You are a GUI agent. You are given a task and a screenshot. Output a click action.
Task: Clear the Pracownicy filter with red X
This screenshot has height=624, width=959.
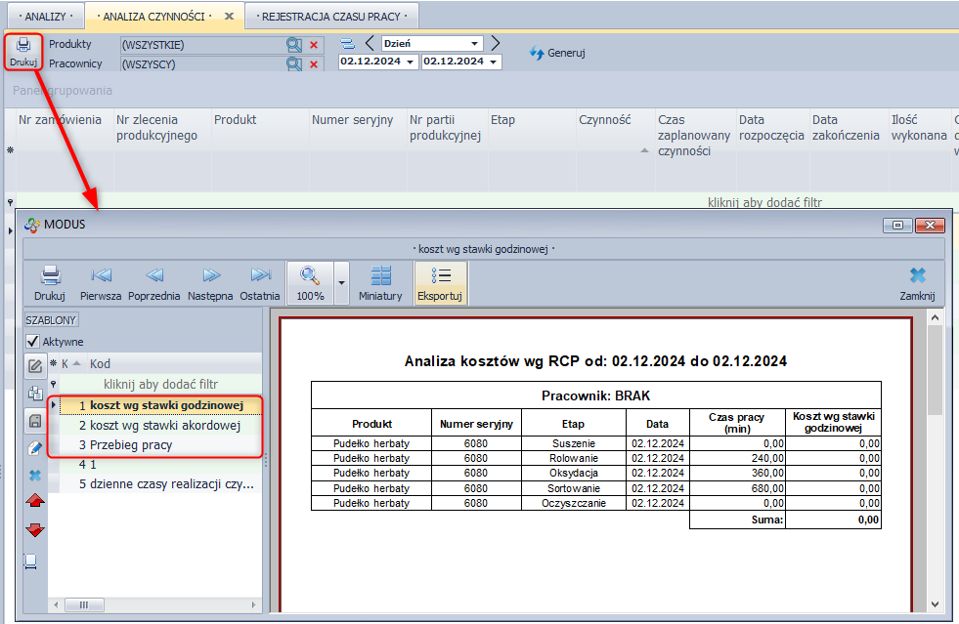(314, 64)
